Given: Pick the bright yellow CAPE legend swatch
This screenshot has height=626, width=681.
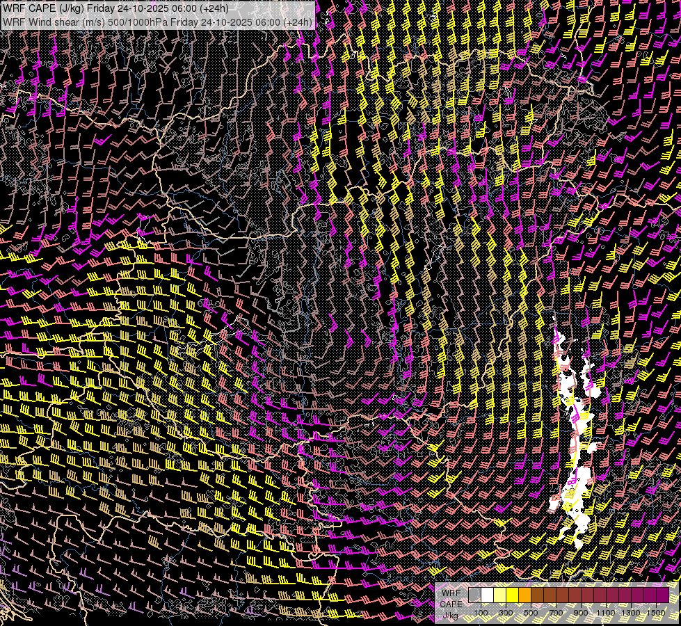Looking at the screenshot, I should point(512,595).
